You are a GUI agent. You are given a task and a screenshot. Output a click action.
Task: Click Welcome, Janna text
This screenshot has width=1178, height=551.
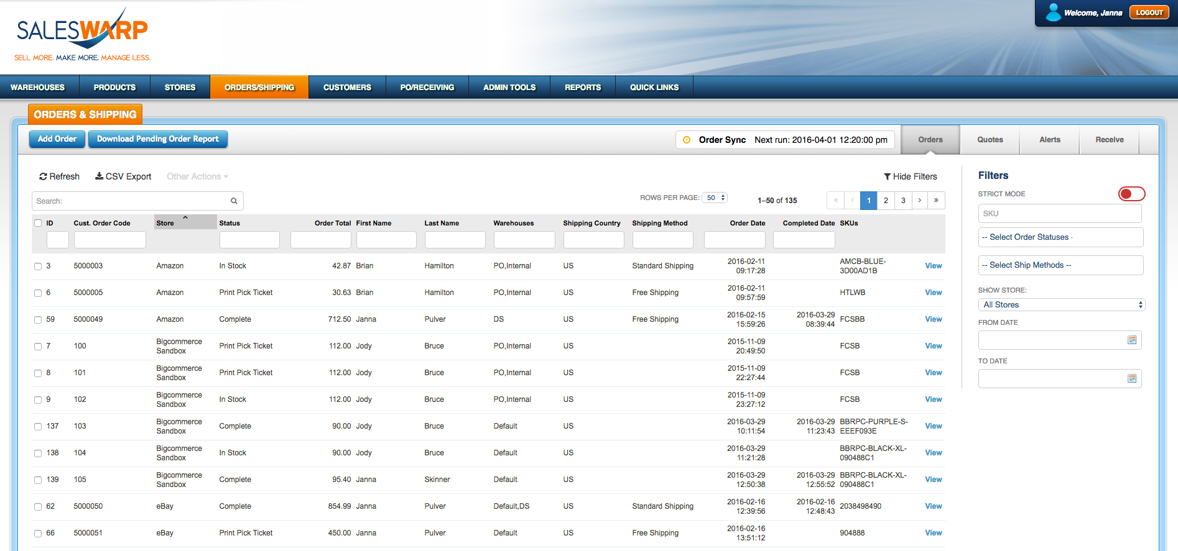tap(1093, 12)
